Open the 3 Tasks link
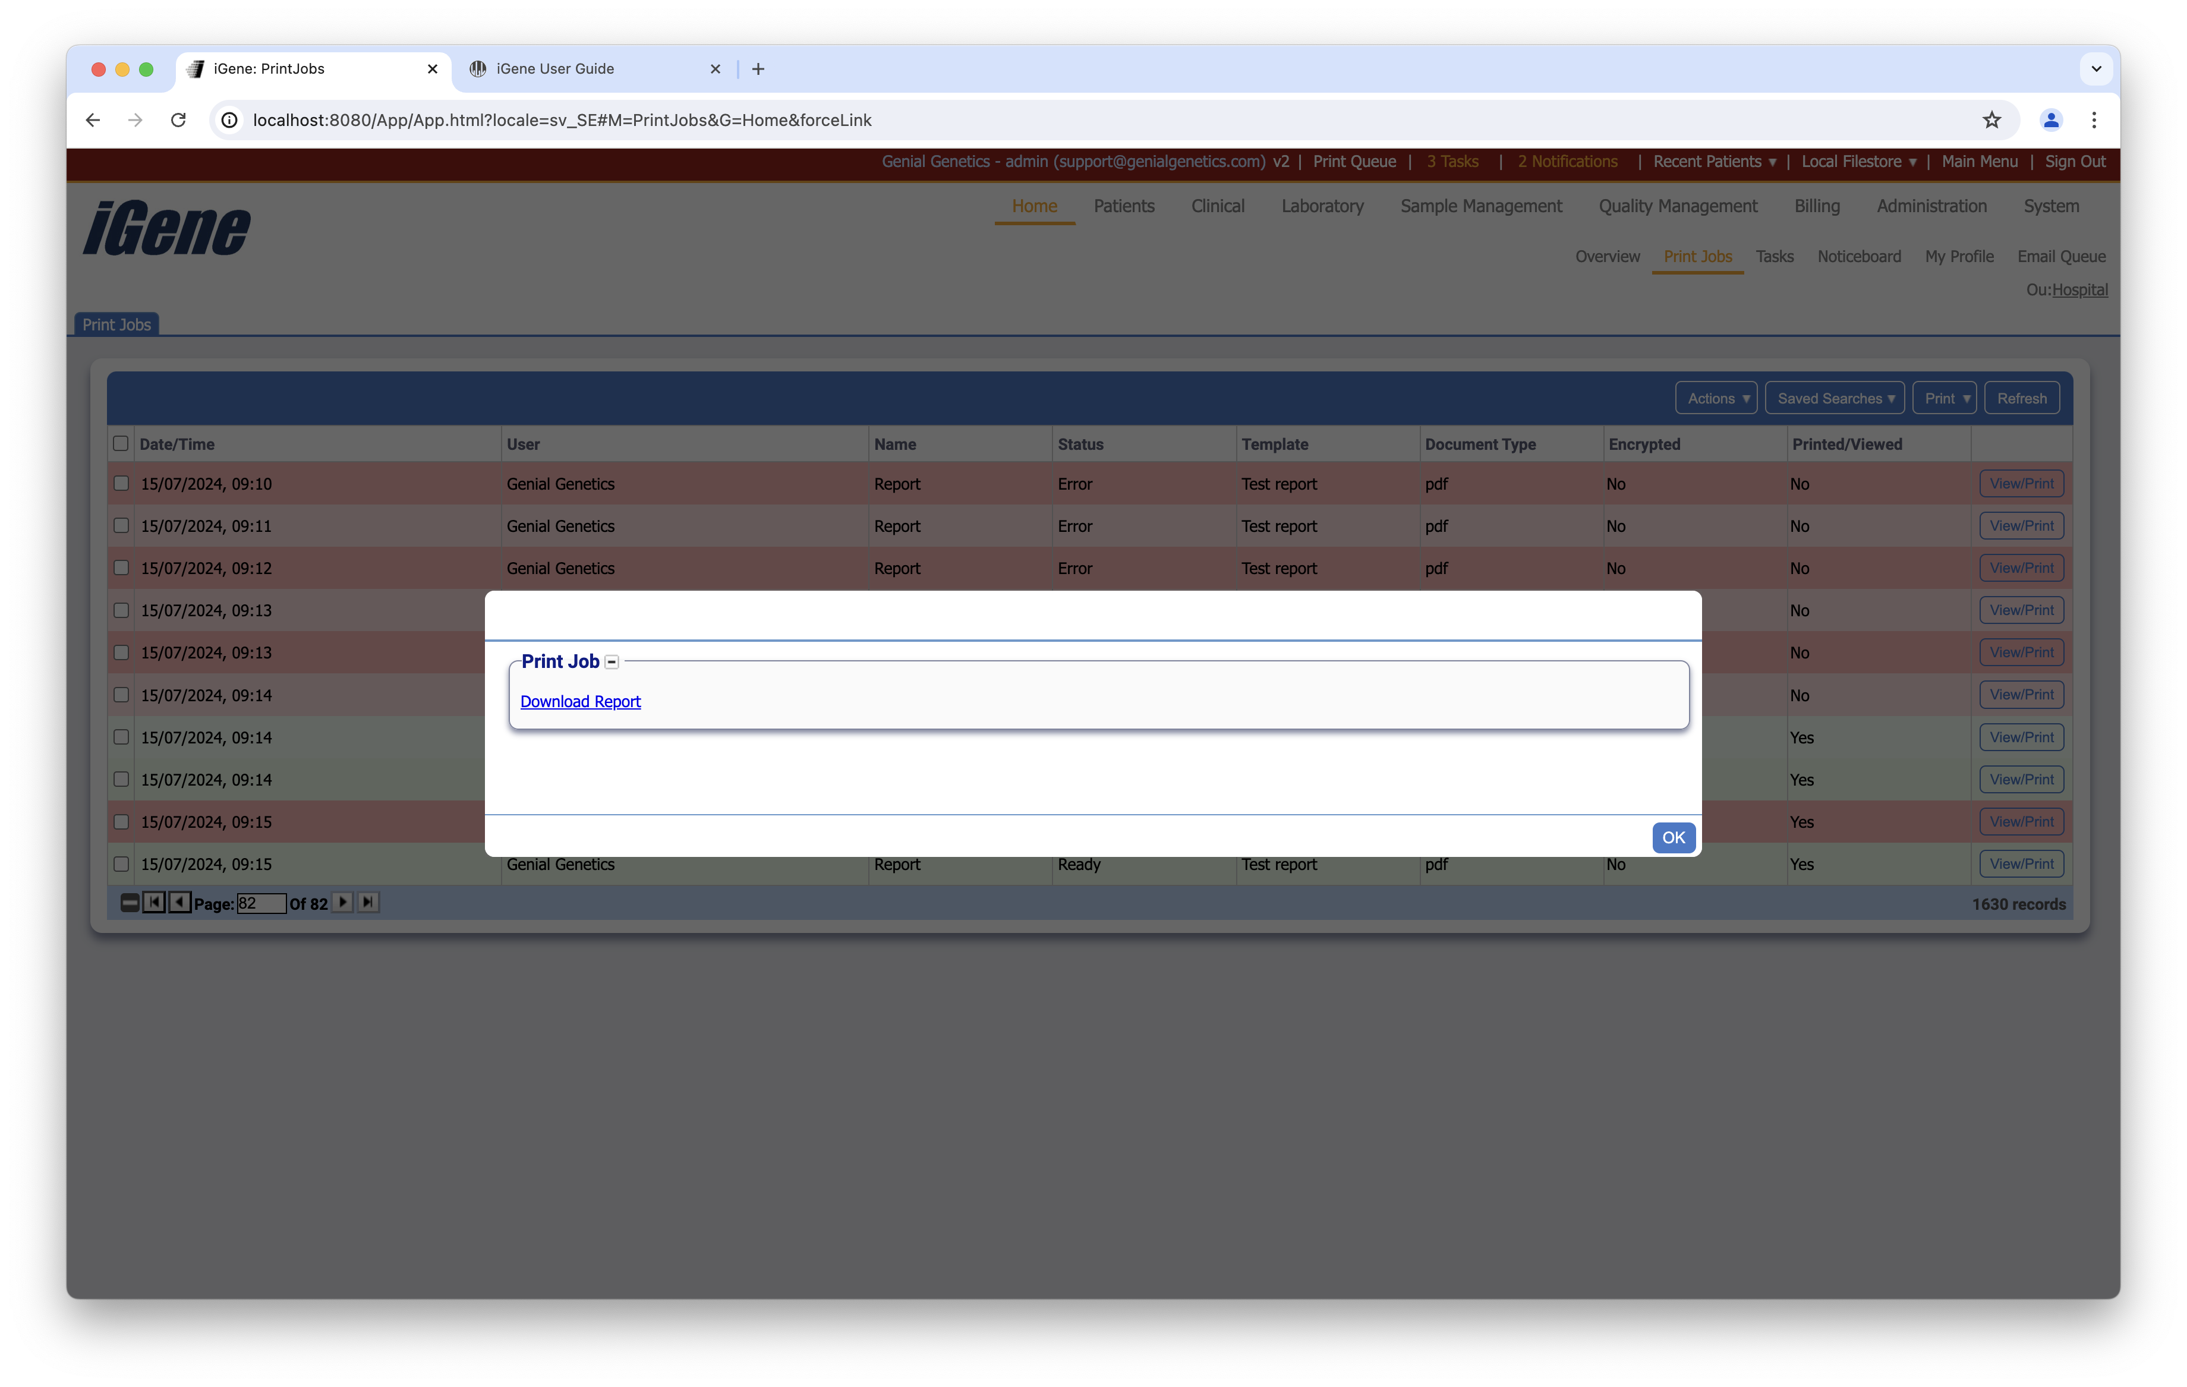Screen dimensions: 2187x1387 [1452, 162]
